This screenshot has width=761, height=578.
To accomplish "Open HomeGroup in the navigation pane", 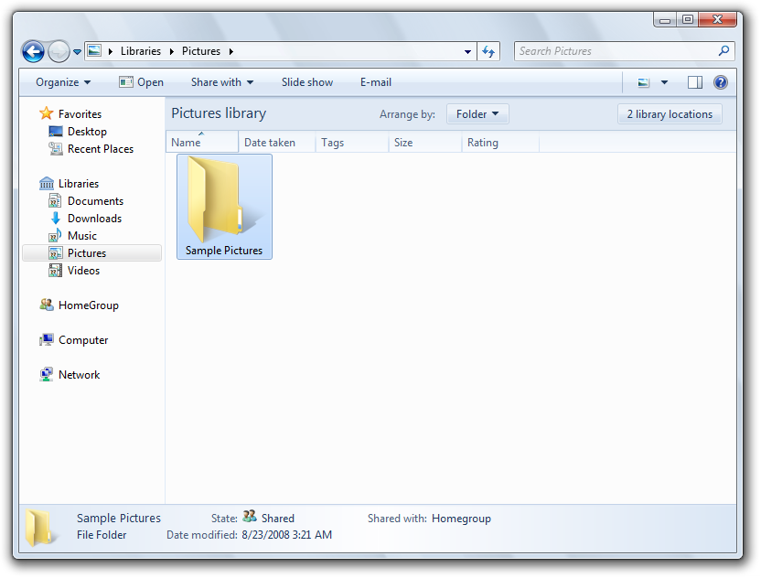I will (89, 305).
